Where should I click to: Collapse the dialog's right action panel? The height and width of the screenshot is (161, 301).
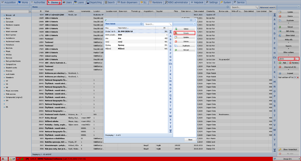click(194, 24)
